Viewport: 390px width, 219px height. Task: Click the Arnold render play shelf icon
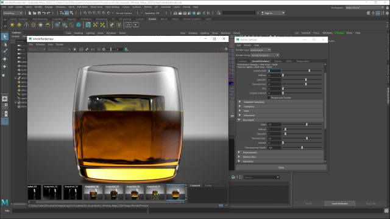[136, 25]
